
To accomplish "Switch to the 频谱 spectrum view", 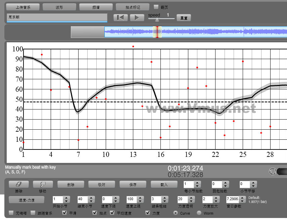I will click(x=96, y=7).
